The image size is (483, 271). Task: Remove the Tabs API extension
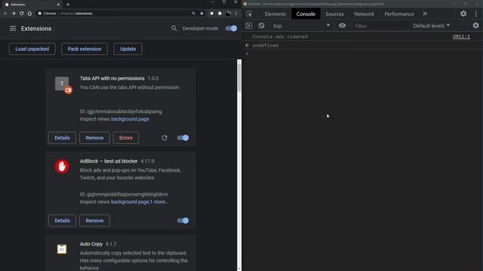click(x=94, y=138)
